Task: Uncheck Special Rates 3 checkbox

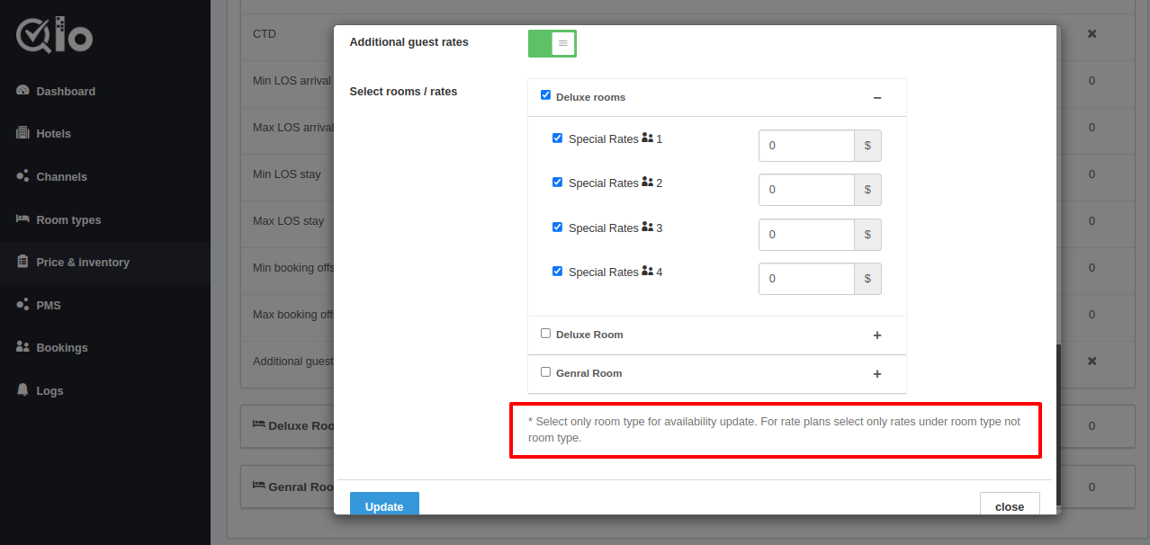Action: point(557,227)
